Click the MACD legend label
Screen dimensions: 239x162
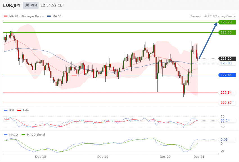[13, 134]
